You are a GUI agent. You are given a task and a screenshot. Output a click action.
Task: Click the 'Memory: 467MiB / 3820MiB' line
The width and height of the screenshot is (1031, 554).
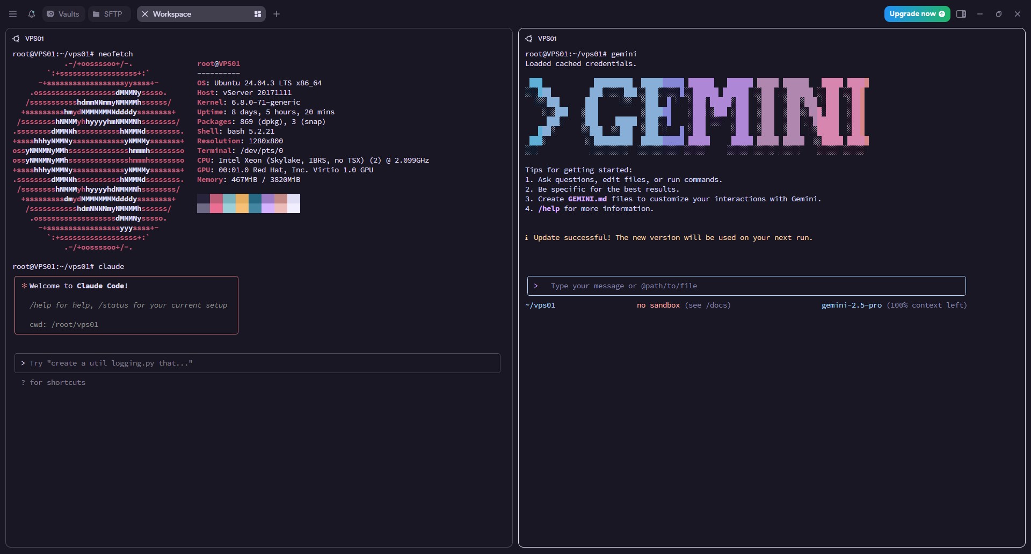249,179
